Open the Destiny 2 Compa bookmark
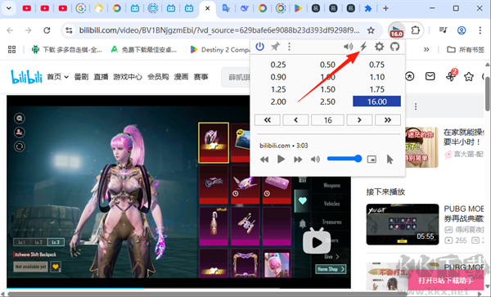Viewport: 491px width, 297px height. (220, 49)
